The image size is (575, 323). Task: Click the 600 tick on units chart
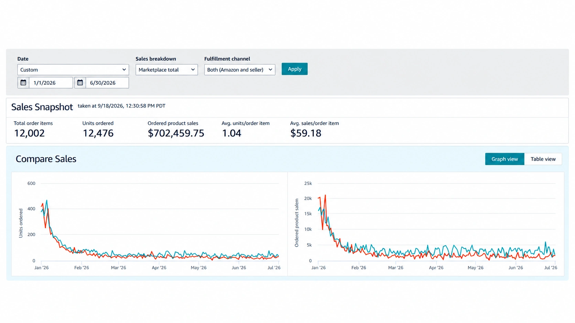31,183
